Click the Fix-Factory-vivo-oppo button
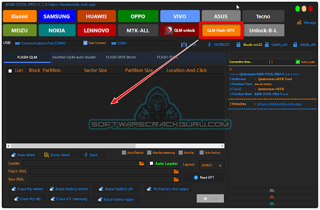Viewport: 320px width, 210px height. click(168, 189)
